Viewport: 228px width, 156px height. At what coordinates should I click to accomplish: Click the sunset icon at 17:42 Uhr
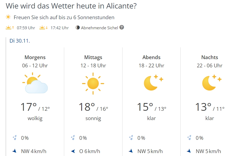[43, 28]
